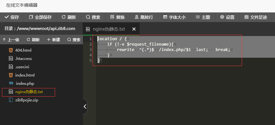275x125 pixels.
Task: Click the 保存 save button
Action: [x=12, y=17]
